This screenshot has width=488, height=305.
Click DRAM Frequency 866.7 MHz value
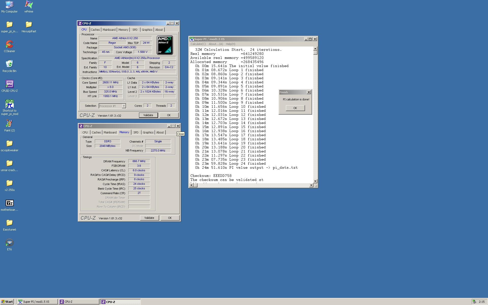click(x=139, y=161)
